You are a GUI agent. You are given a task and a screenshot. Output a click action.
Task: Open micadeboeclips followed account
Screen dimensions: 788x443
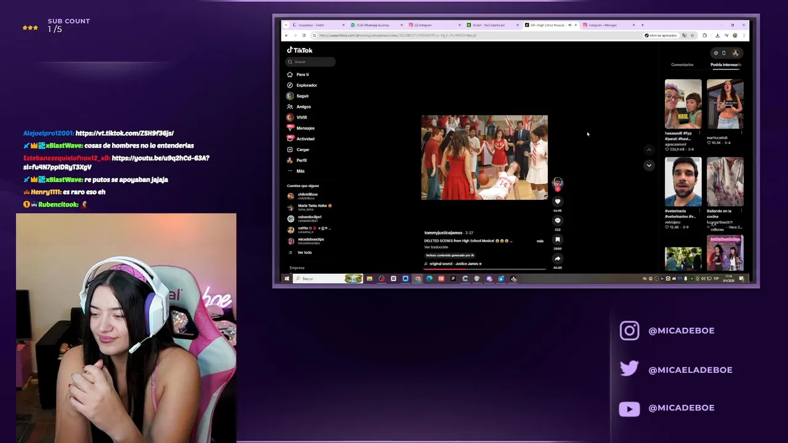[x=306, y=241]
